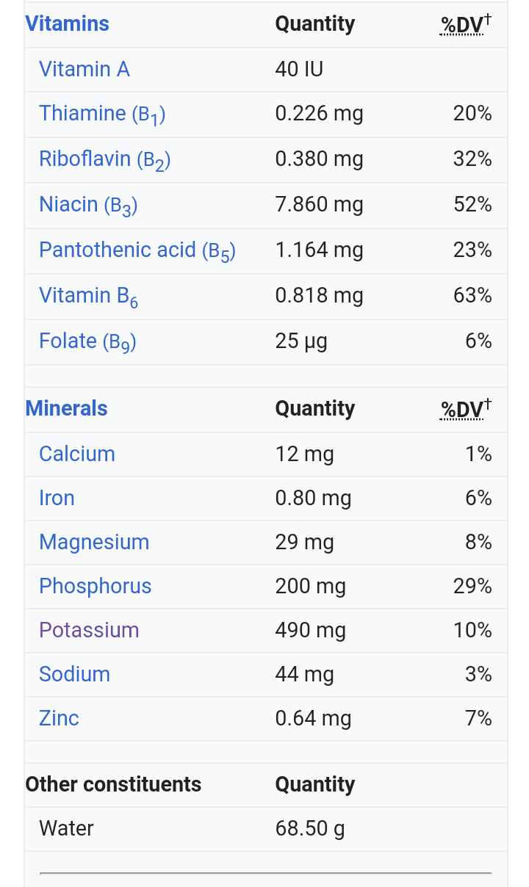Follow the Thiamine (B1) link
The width and height of the screenshot is (529, 887).
point(102,114)
